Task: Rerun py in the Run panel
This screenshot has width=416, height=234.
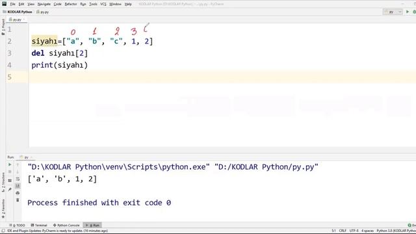Action: click(x=10, y=164)
